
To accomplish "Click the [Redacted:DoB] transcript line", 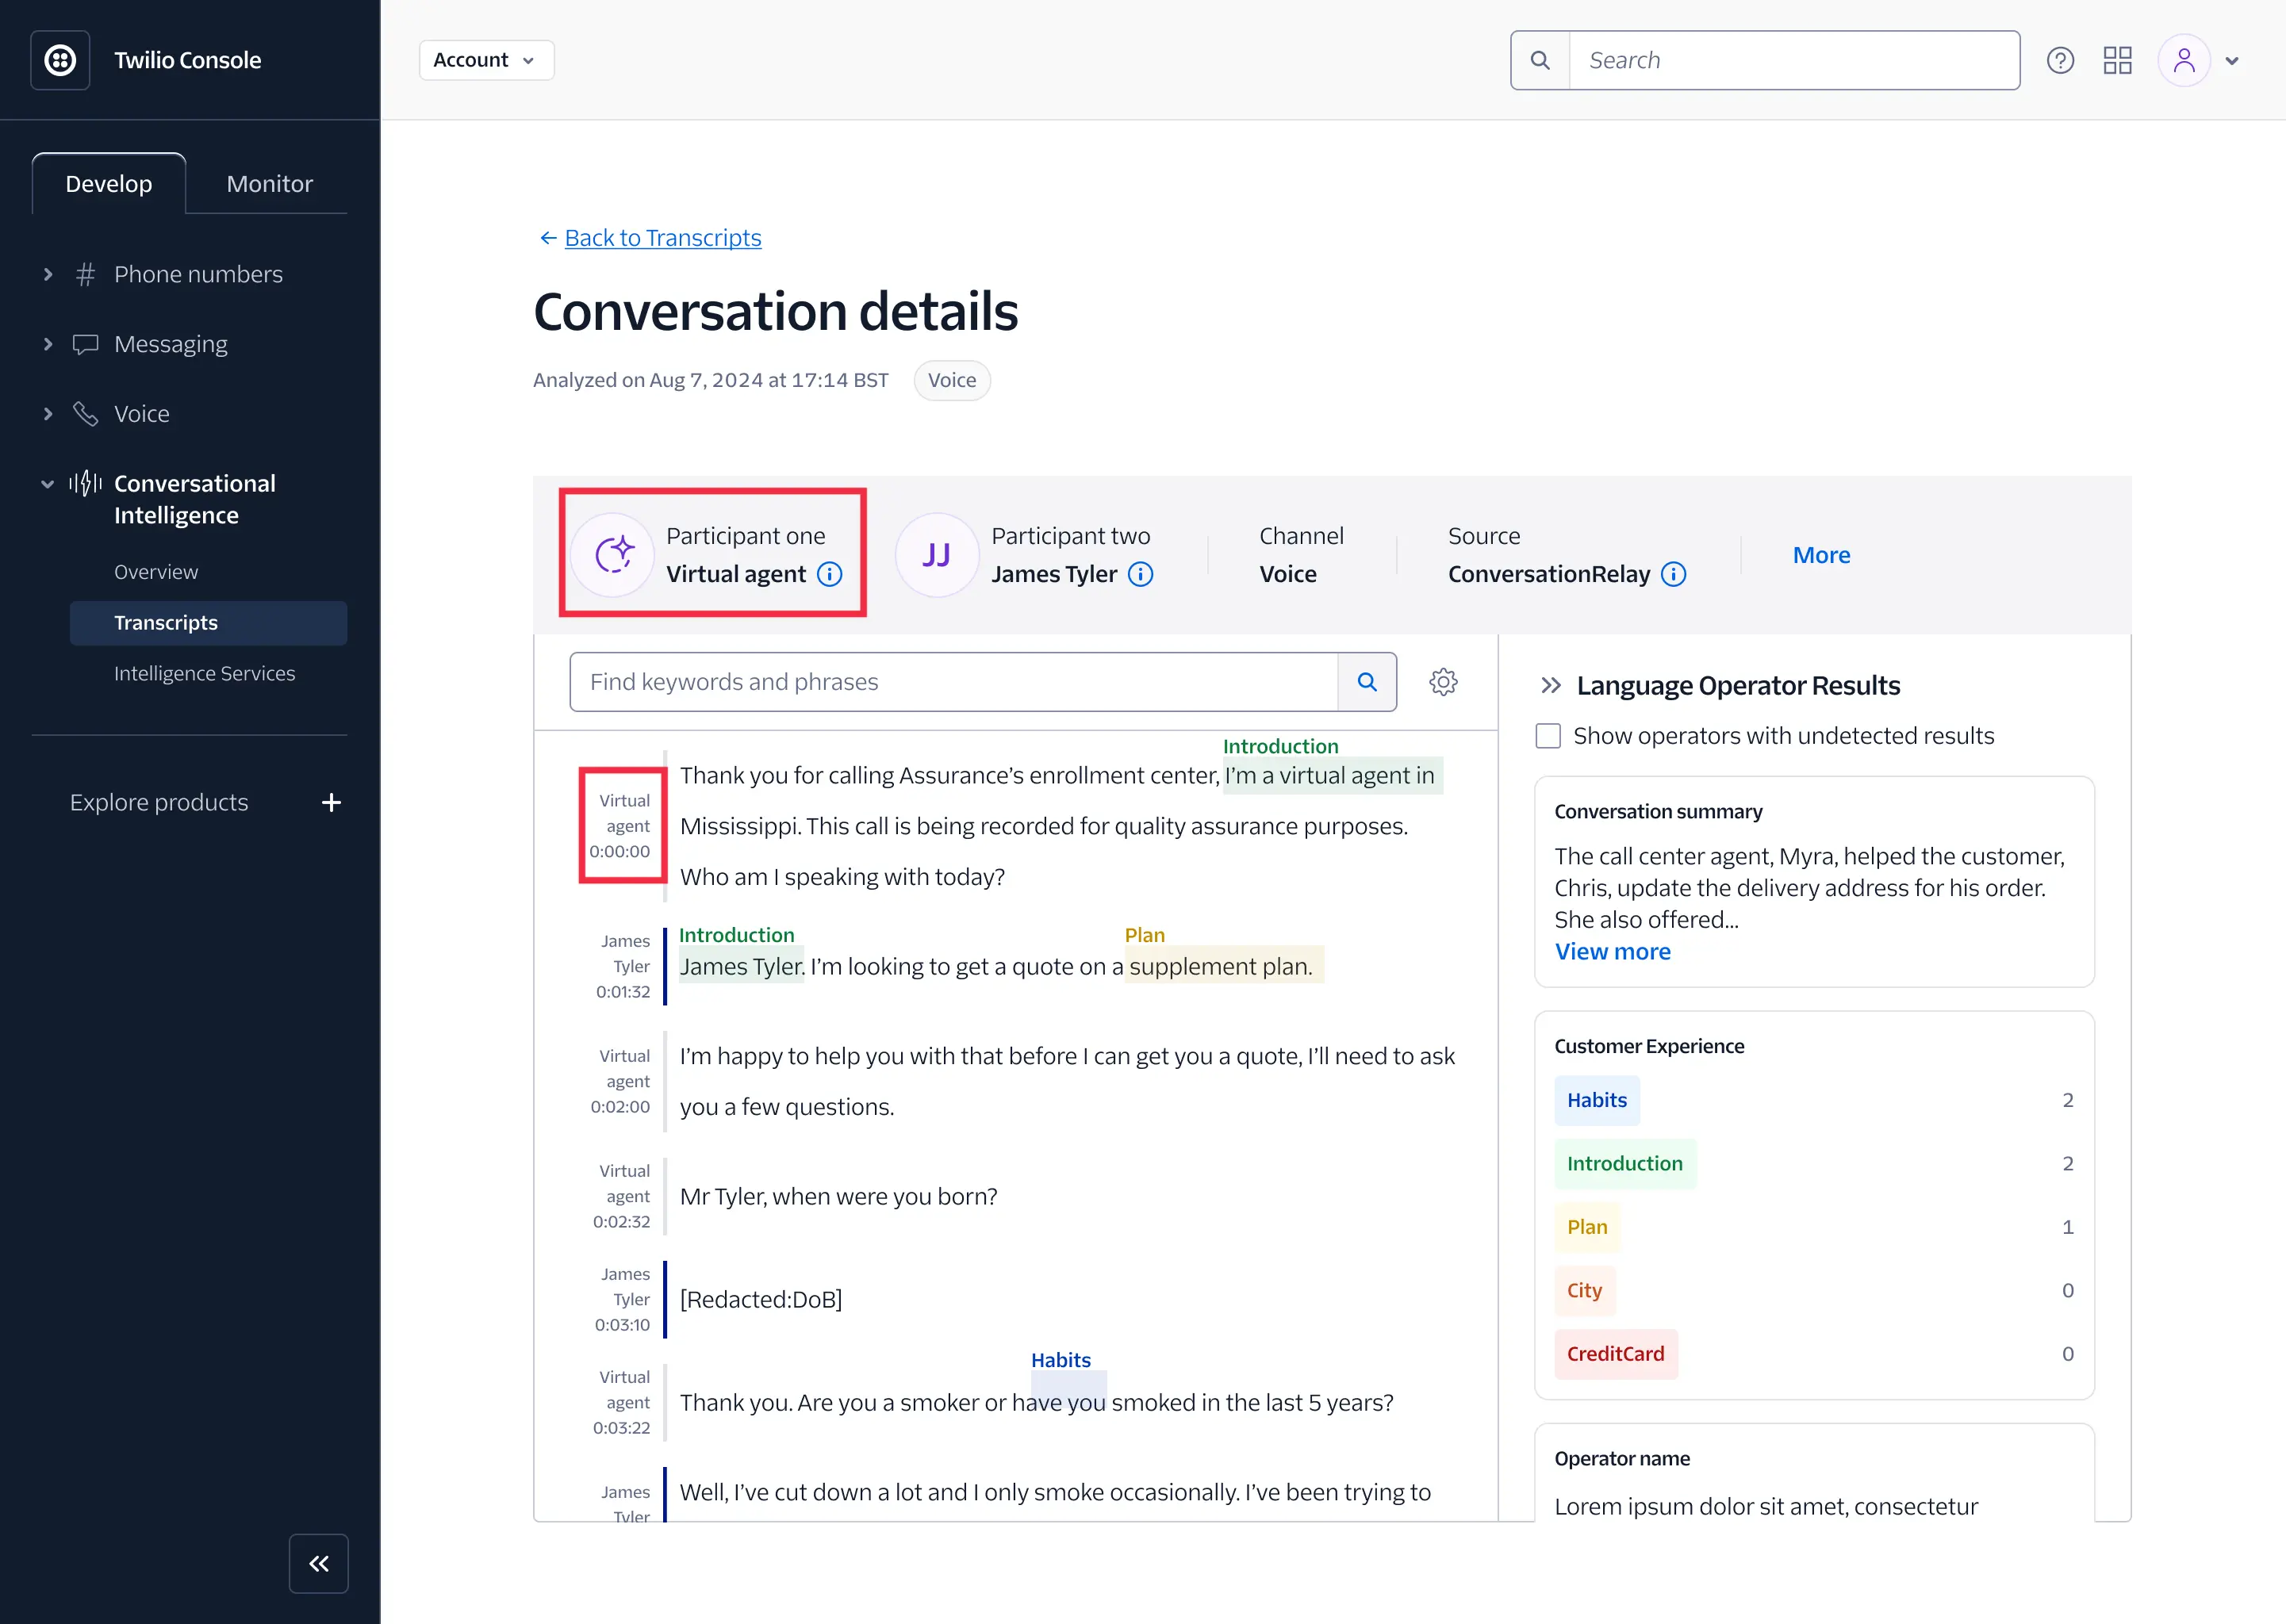I will (761, 1299).
